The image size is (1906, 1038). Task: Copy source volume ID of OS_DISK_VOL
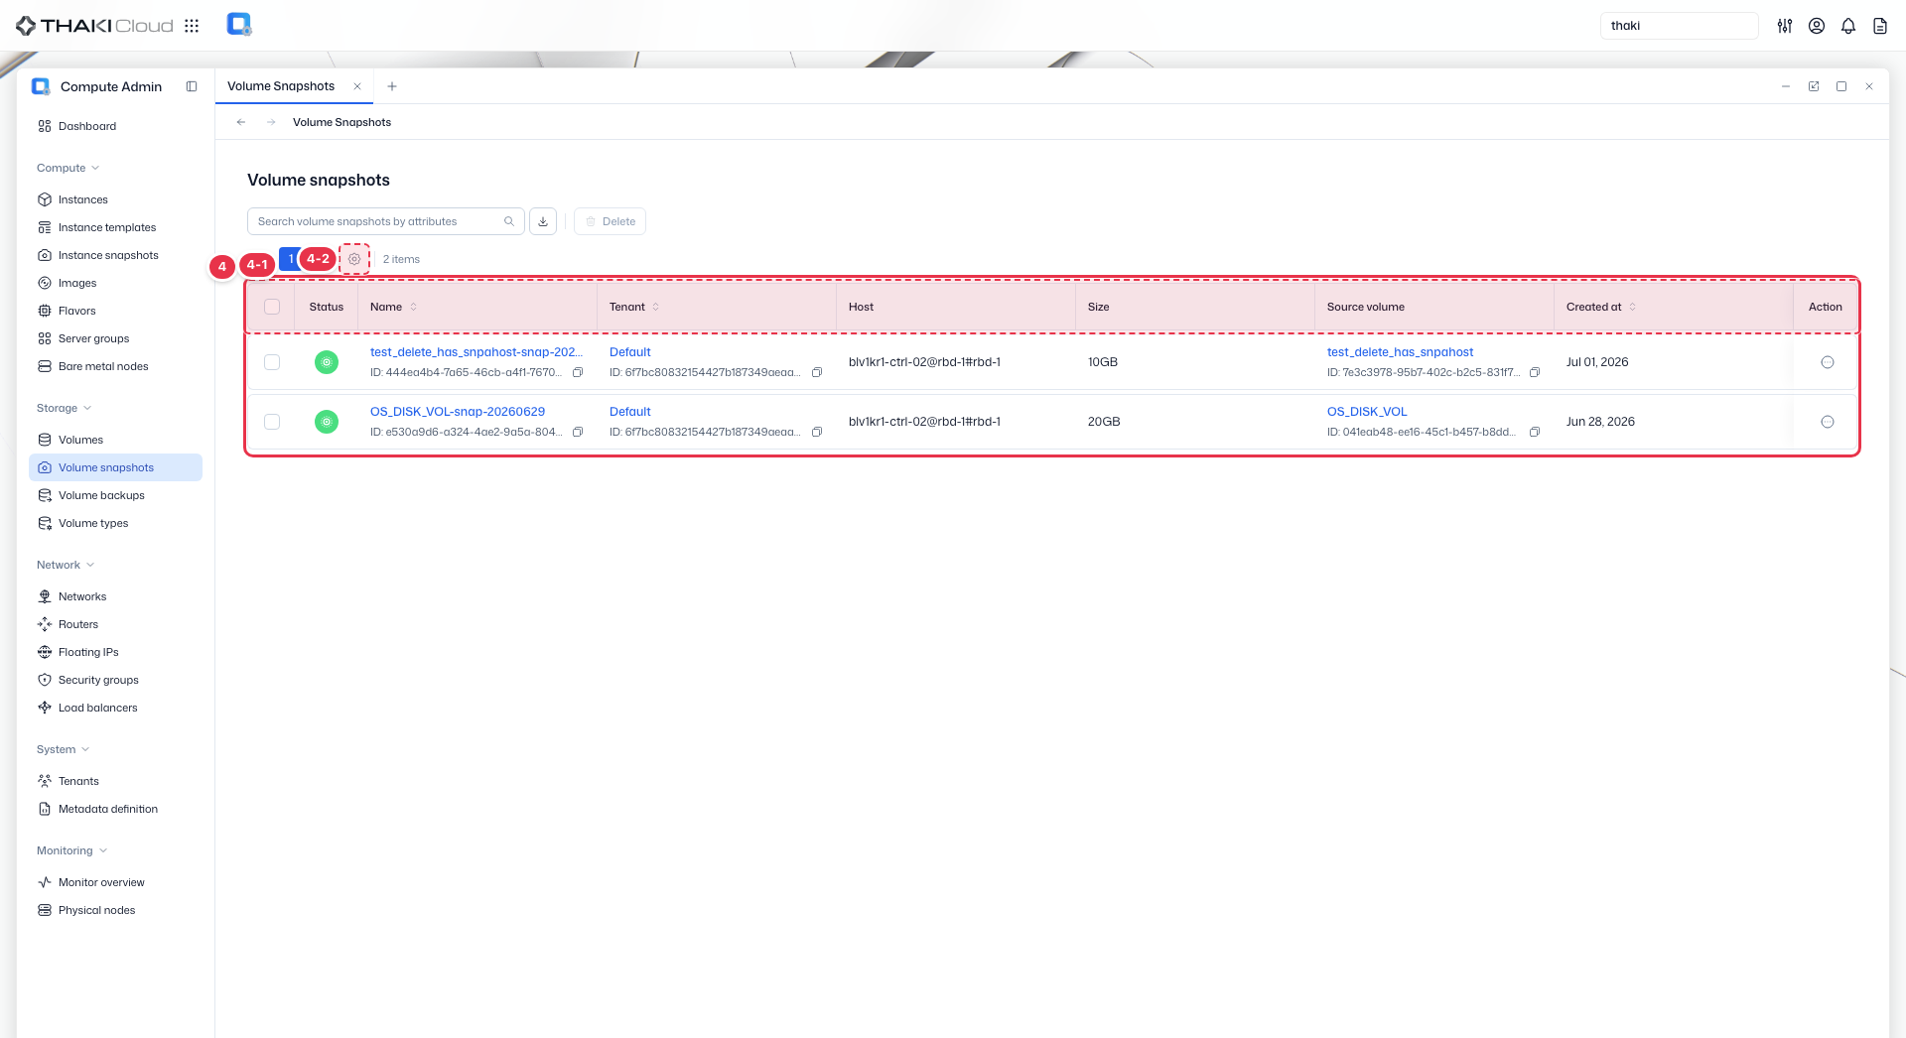pyautogui.click(x=1535, y=432)
